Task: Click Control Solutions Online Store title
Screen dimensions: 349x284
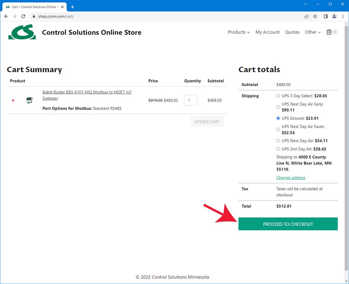Action: pos(92,33)
